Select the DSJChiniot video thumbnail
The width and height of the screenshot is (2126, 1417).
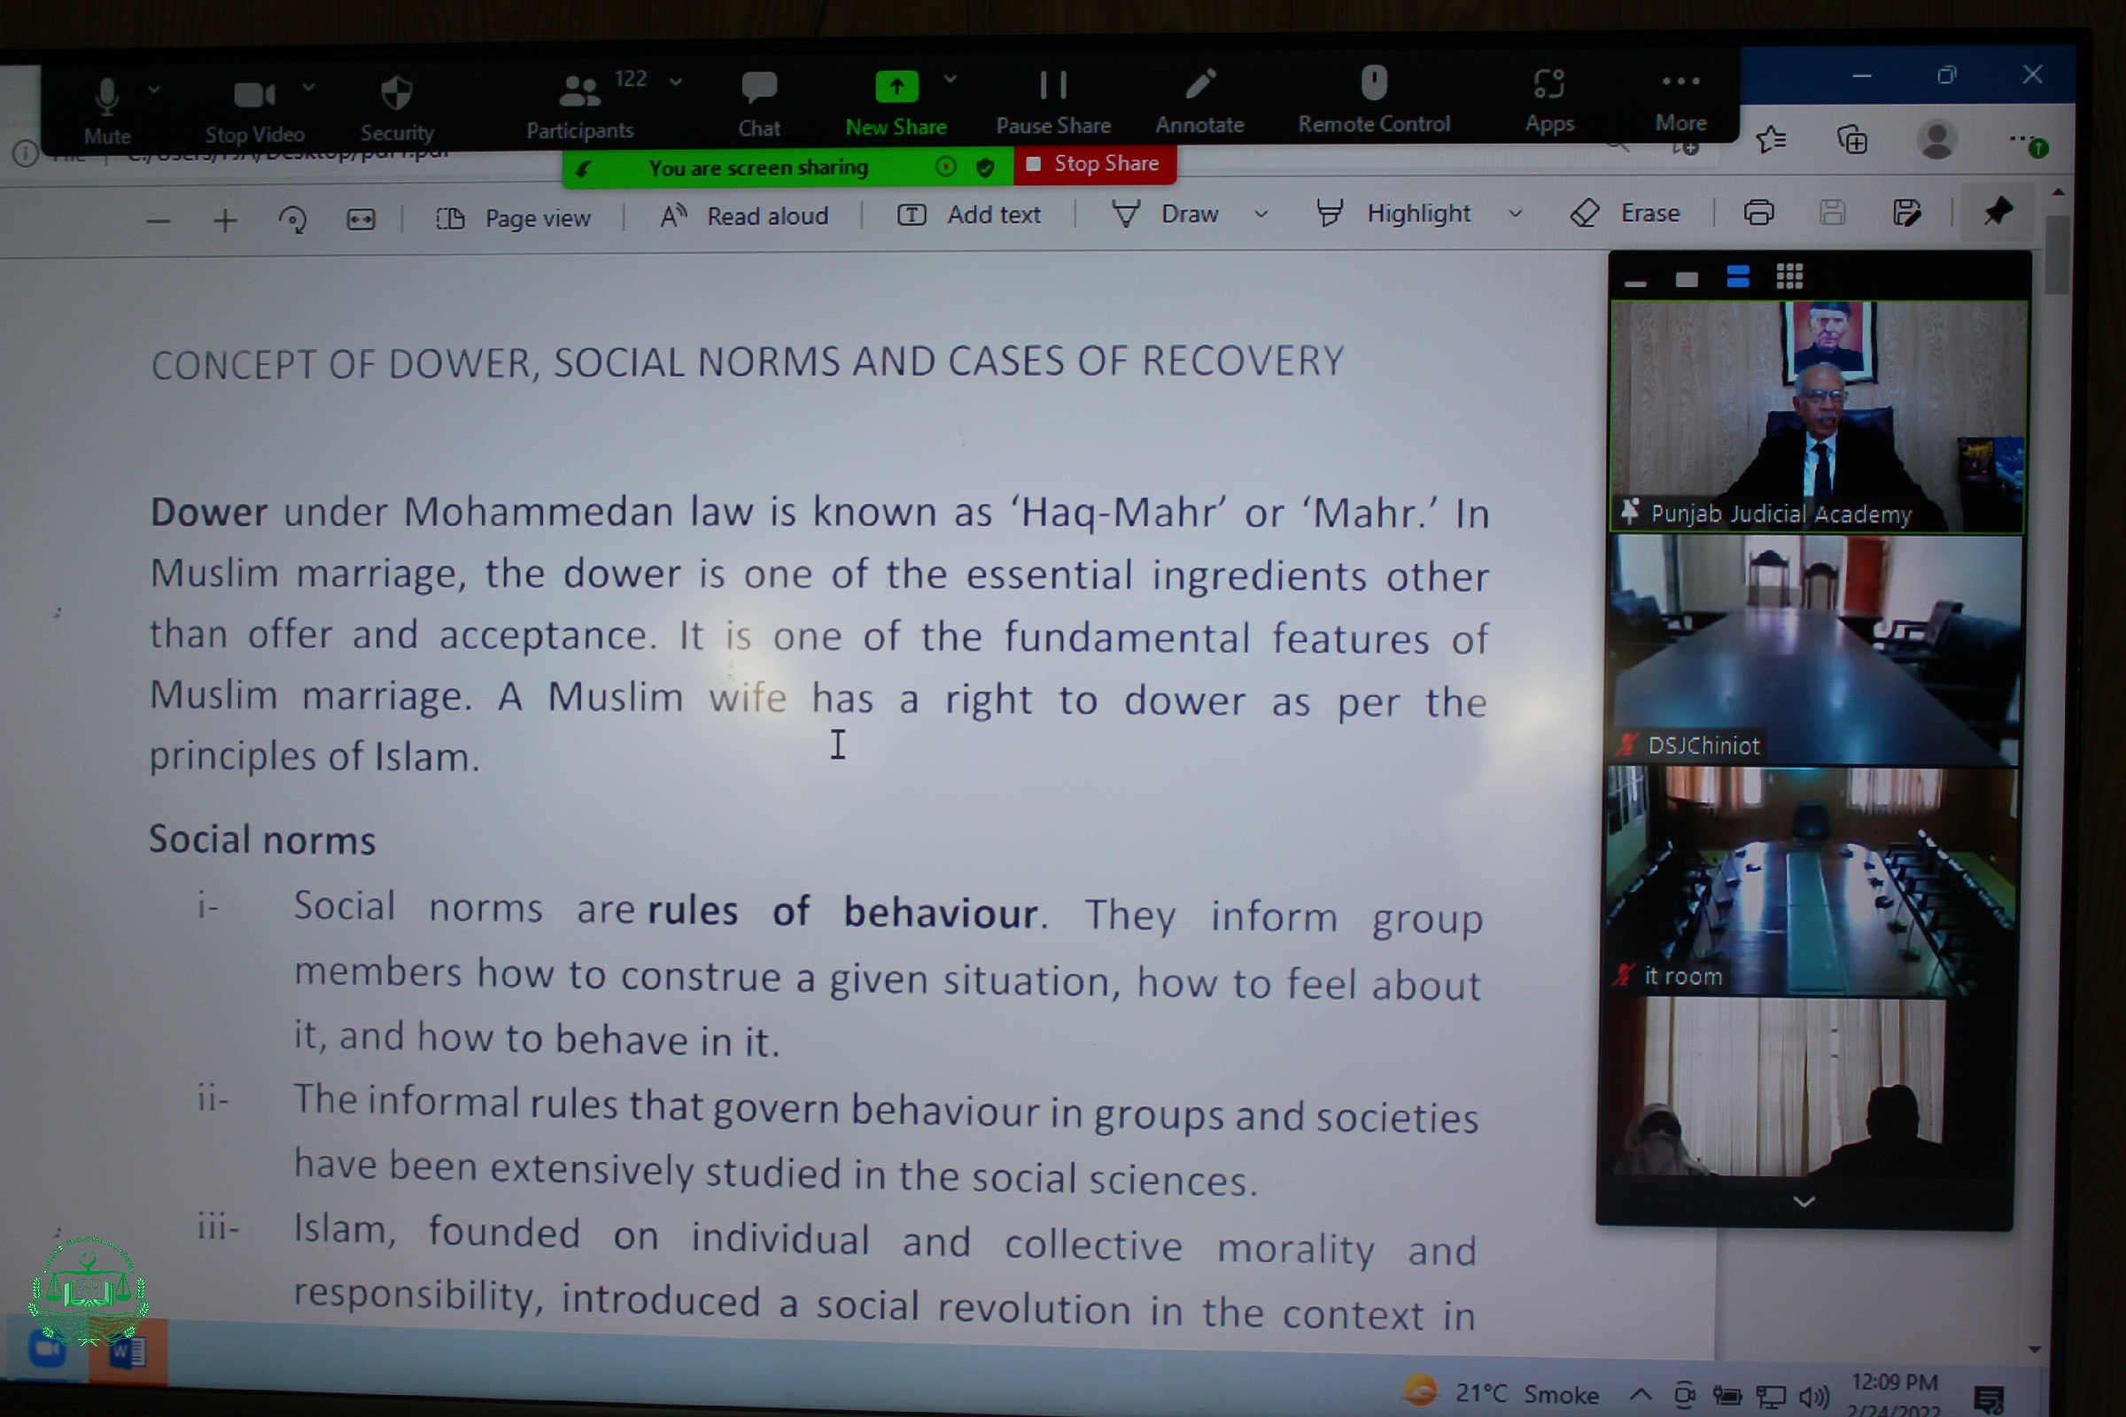1814,649
